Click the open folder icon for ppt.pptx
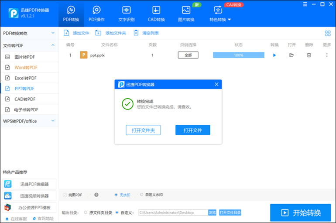 [x=291, y=55]
